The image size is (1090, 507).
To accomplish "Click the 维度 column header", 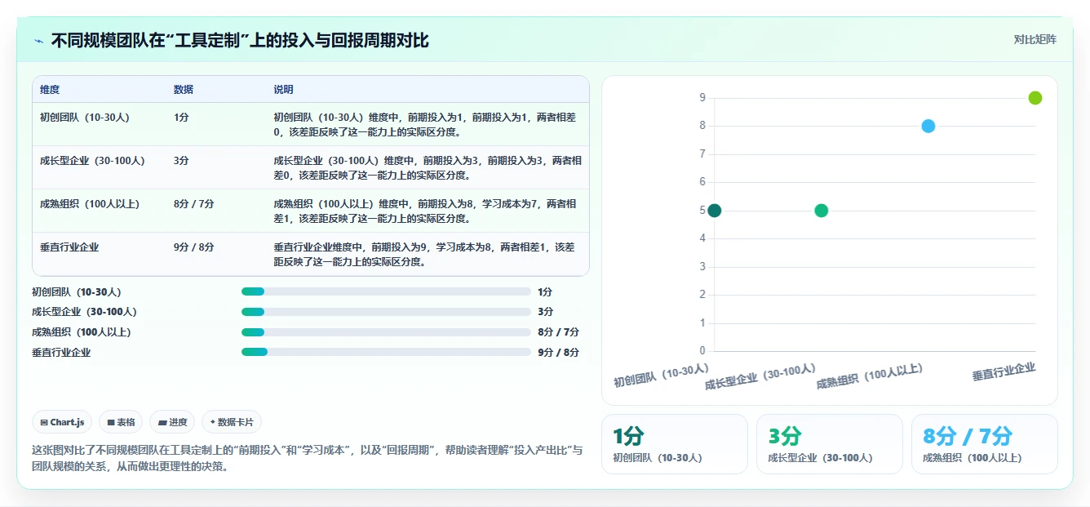I will (50, 90).
